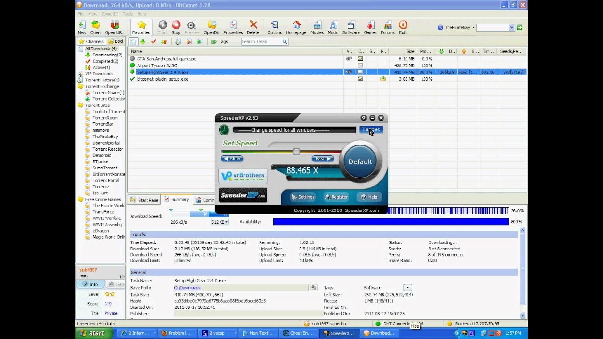Open BitComet Options from toolbar
The width and height of the screenshot is (603, 339).
click(275, 27)
